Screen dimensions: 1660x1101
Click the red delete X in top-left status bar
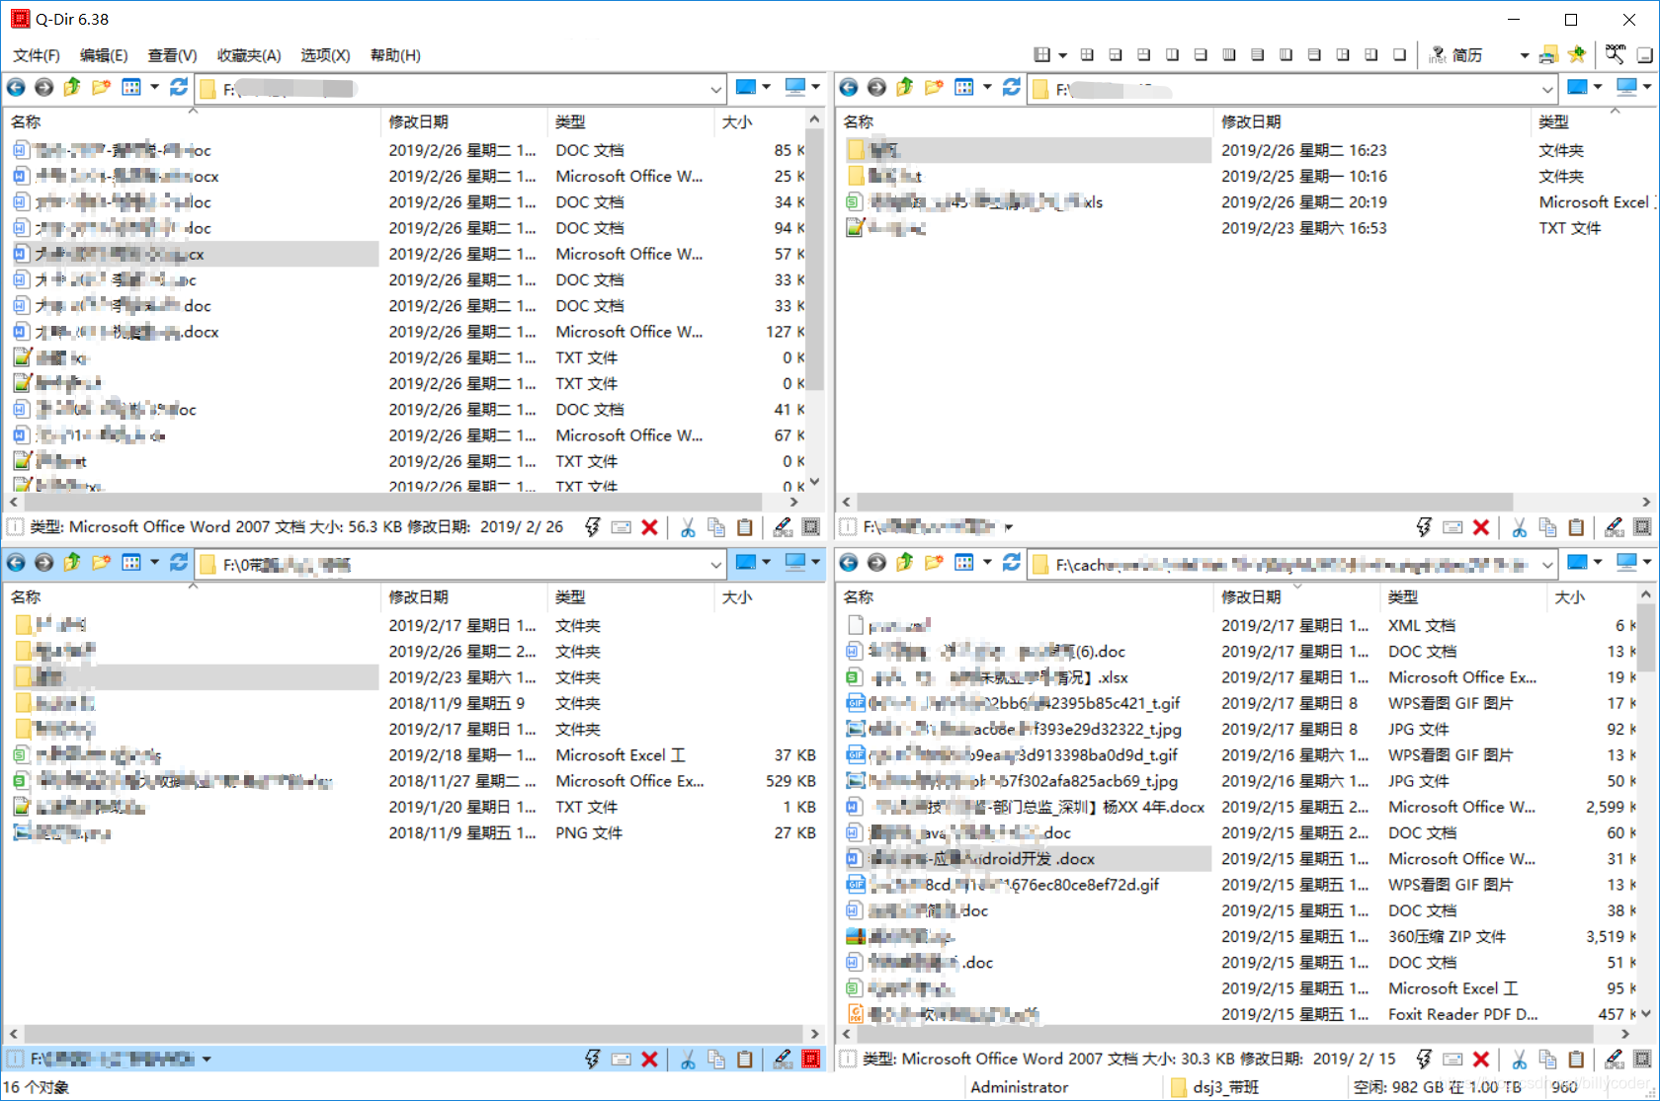pos(649,527)
